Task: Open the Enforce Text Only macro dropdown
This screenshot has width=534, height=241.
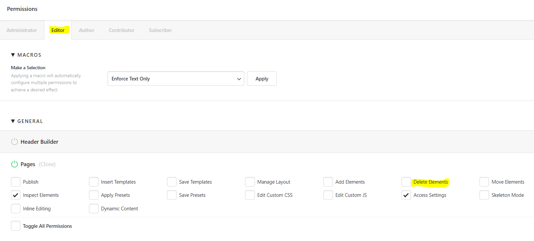Action: coord(176,78)
